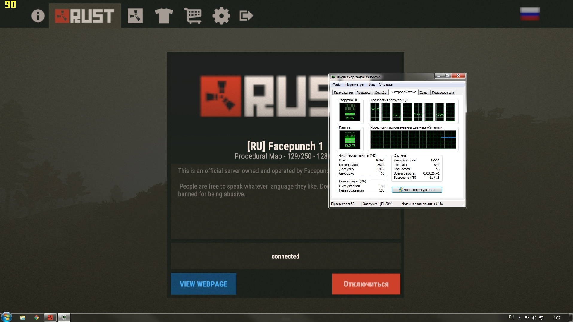The image size is (573, 322).
Task: Close the Task Manager window
Action: pos(458,76)
